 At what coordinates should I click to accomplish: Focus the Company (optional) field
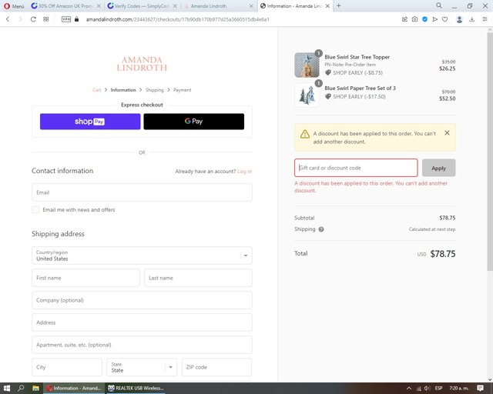pos(142,300)
